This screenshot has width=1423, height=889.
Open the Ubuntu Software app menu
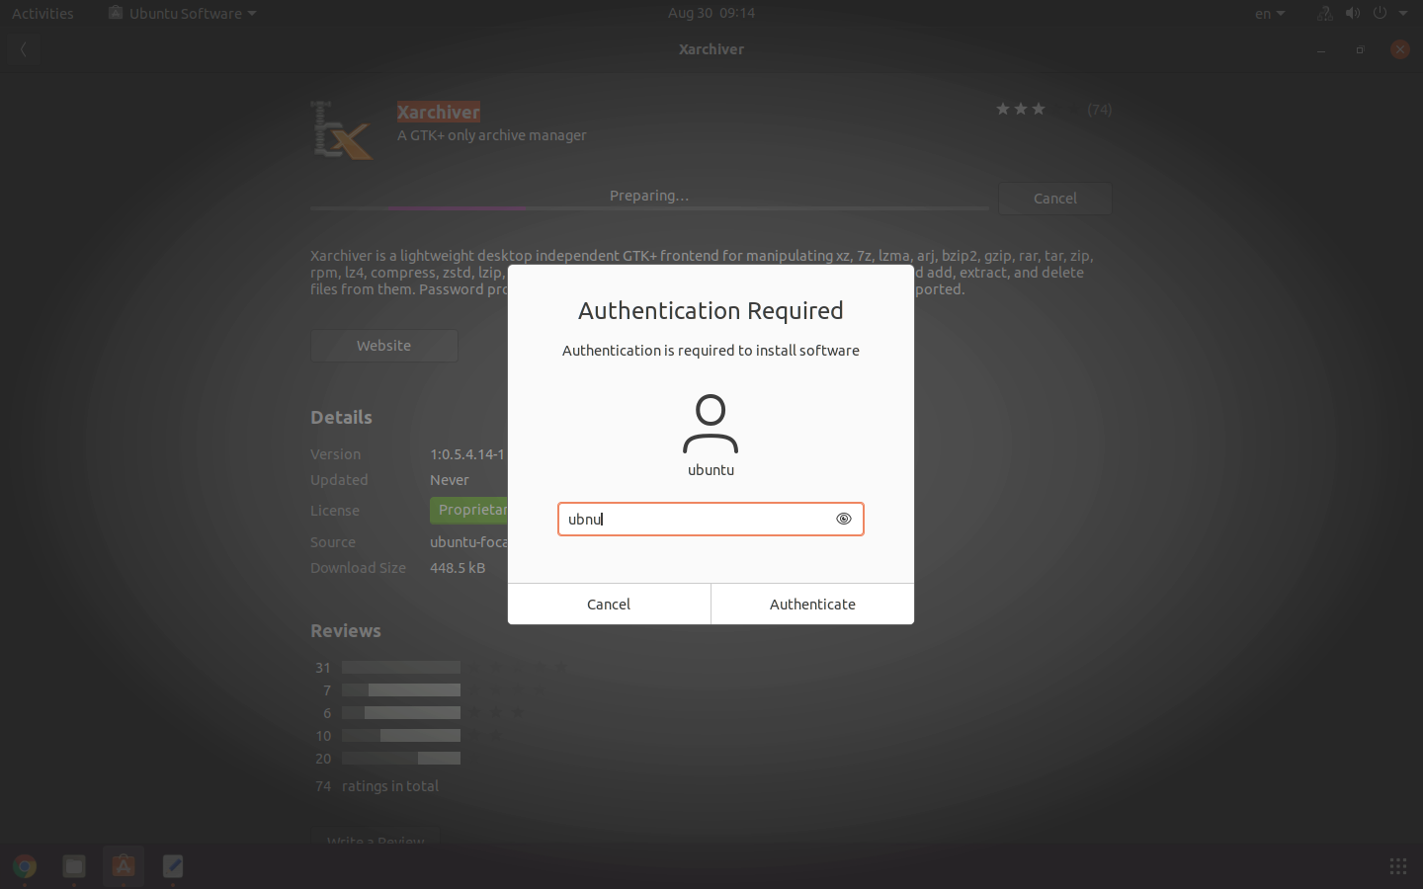pyautogui.click(x=183, y=13)
